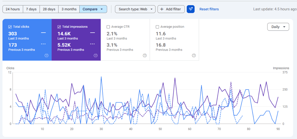Click the x-axis label 50

click(160, 129)
